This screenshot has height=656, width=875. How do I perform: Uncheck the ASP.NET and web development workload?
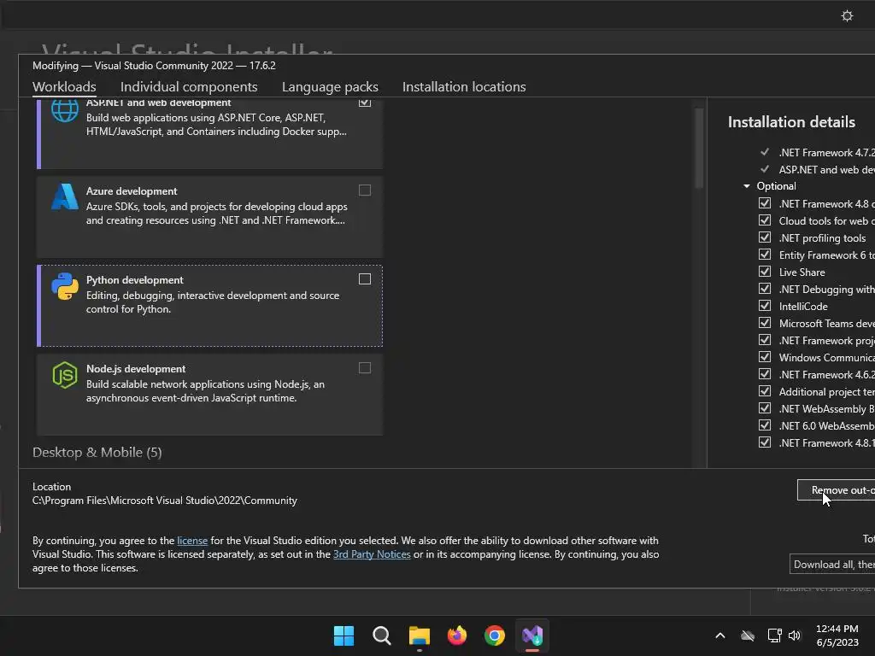tap(365, 102)
